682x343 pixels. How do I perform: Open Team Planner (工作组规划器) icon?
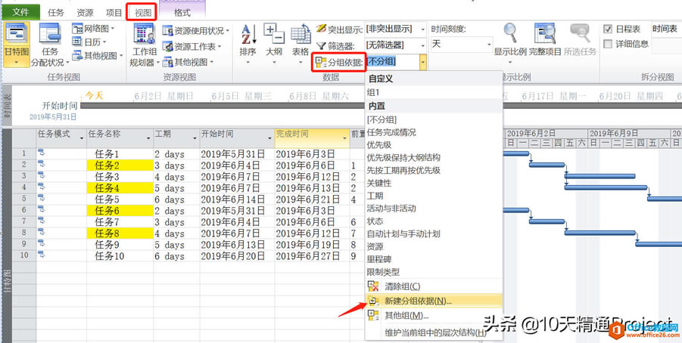tap(144, 34)
